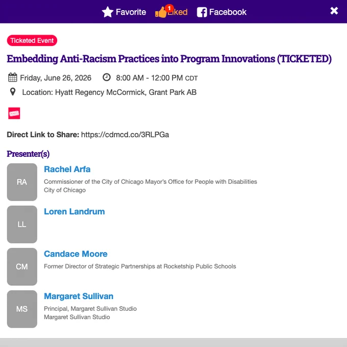Image resolution: width=347 pixels, height=347 pixels.
Task: Click the Favorite star icon
Action: point(108,12)
